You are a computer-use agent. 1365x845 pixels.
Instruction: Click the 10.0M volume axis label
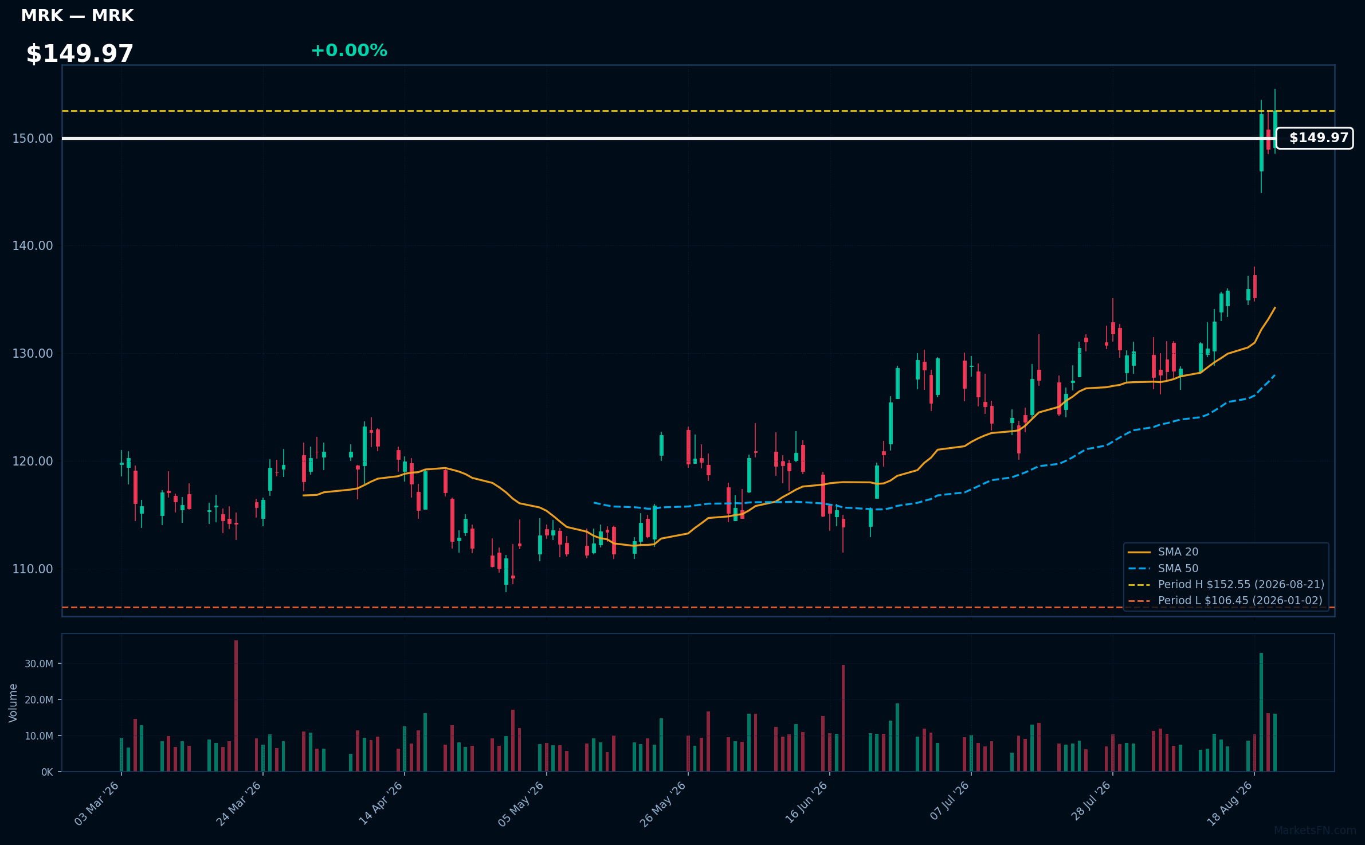[39, 736]
